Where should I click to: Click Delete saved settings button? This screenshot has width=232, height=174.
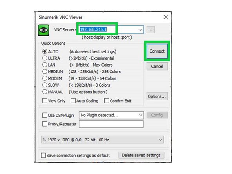pos(141,155)
